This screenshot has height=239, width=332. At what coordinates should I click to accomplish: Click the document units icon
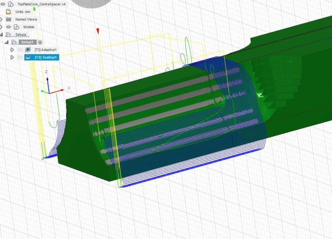point(8,12)
